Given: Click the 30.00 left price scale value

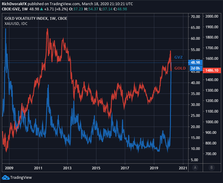Looking at the screenshot, I should click(195, 105).
